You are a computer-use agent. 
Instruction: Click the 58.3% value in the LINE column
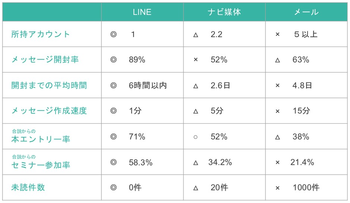pos(140,163)
